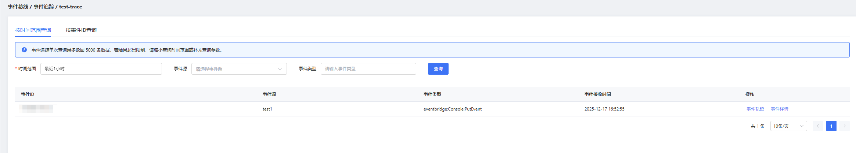Expand the 事件源 chevron arrow
Screen dimensions: 856x153
point(280,69)
